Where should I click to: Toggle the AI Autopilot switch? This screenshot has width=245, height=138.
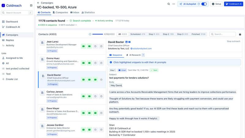tap(204, 4)
